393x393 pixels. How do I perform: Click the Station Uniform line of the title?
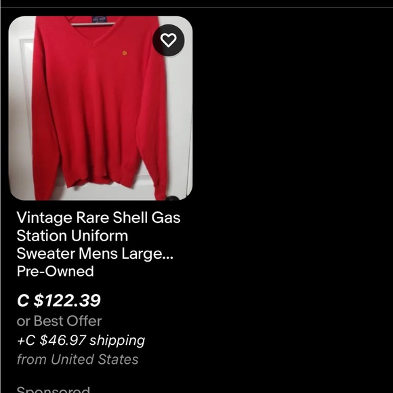click(x=73, y=236)
